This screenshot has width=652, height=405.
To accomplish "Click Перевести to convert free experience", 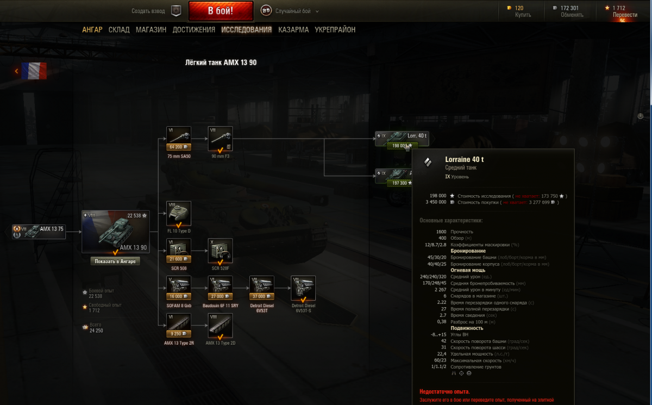I will (x=625, y=15).
